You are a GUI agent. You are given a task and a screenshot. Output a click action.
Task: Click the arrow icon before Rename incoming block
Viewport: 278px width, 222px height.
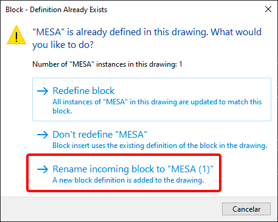tap(43, 169)
